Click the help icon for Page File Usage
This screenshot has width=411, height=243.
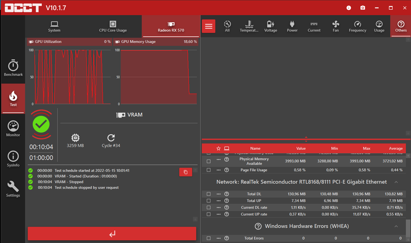pos(227,170)
